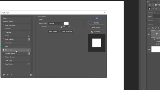160x90 pixels.
Task: Close the Layer Style dialog
Action: (105, 12)
